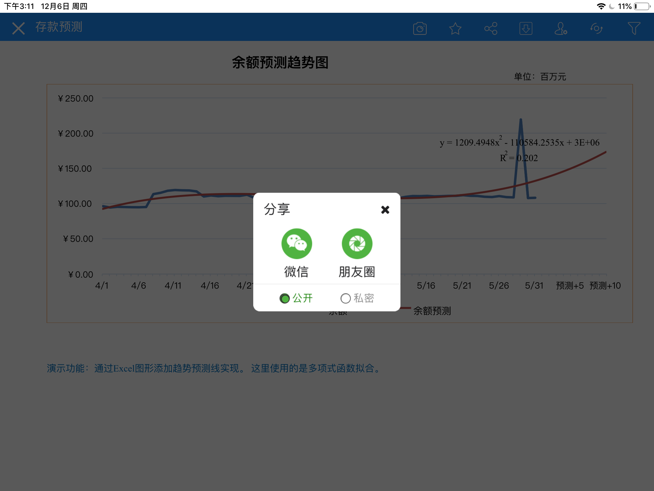Tap the Wi-Fi icon in status bar
The image size is (654, 491).
coord(601,6)
